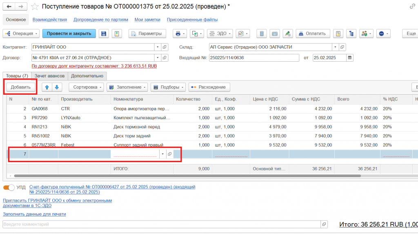
Task: Star this document as favorite
Action: (x=35, y=7)
